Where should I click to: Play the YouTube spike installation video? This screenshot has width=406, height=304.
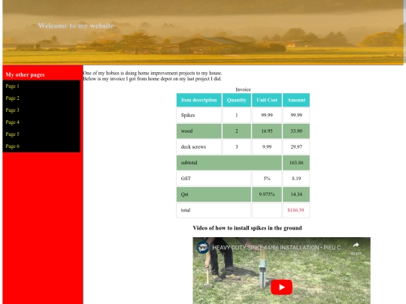tap(281, 287)
